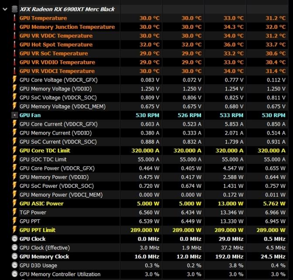Click thermometer icon for GPU VR VDDCI Temperature

click(x=14, y=71)
